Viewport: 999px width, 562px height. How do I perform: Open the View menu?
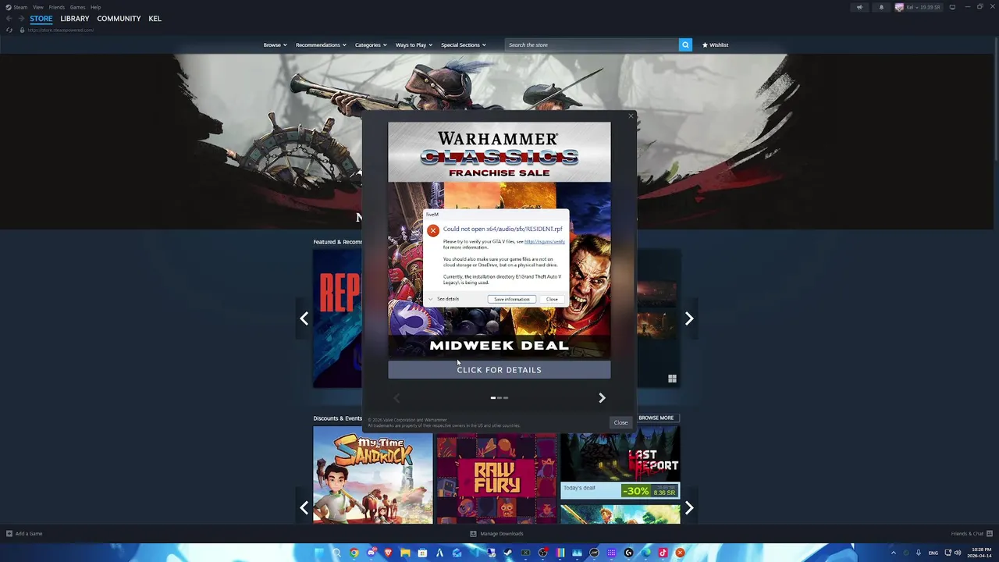point(37,7)
